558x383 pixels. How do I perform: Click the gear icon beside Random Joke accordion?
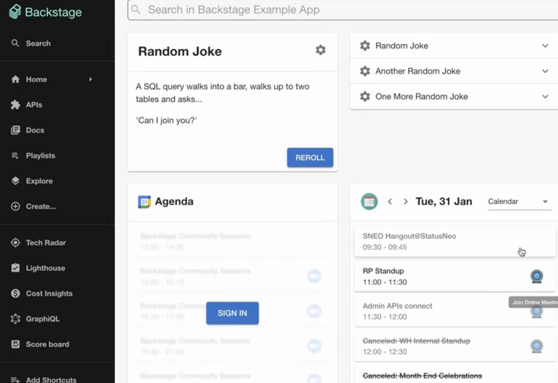point(365,46)
